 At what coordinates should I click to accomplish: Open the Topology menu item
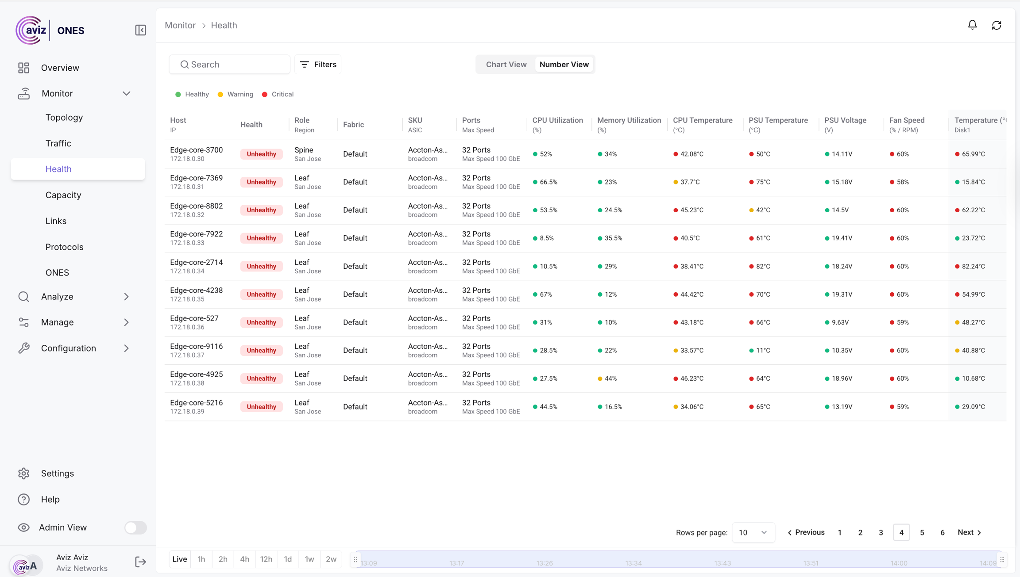tap(64, 118)
